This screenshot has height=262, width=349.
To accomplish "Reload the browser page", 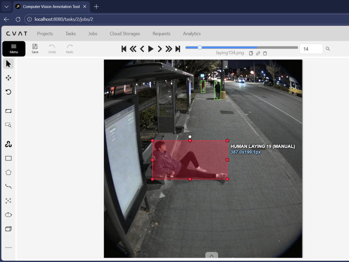I will click(18, 19).
